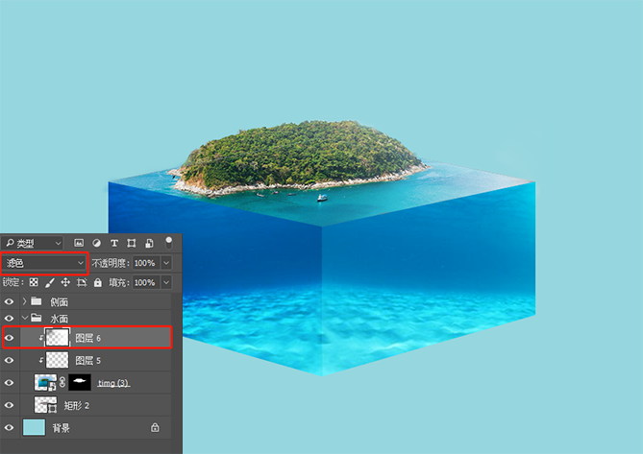The image size is (643, 454).
Task: Collapse the 水面 layer group
Action: click(25, 318)
